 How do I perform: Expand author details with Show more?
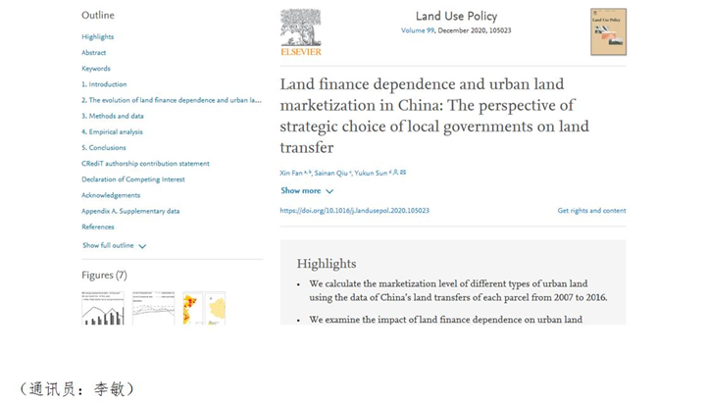tap(307, 191)
